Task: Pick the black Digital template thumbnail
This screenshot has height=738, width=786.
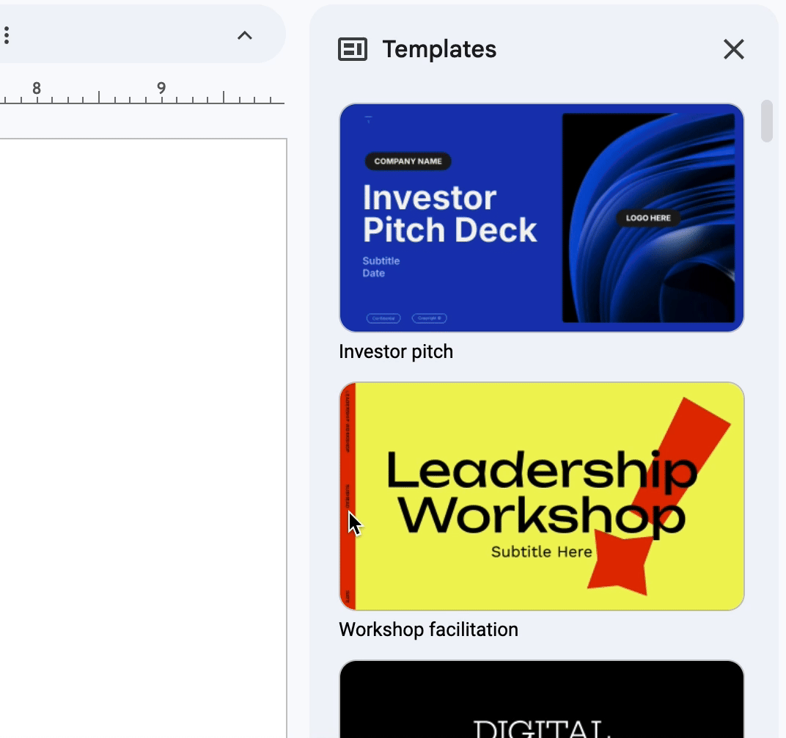Action: coord(541,701)
